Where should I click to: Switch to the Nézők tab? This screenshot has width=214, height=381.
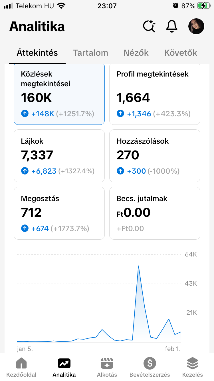coord(136,53)
